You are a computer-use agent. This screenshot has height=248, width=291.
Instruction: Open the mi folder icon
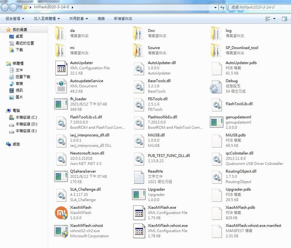click(x=61, y=51)
